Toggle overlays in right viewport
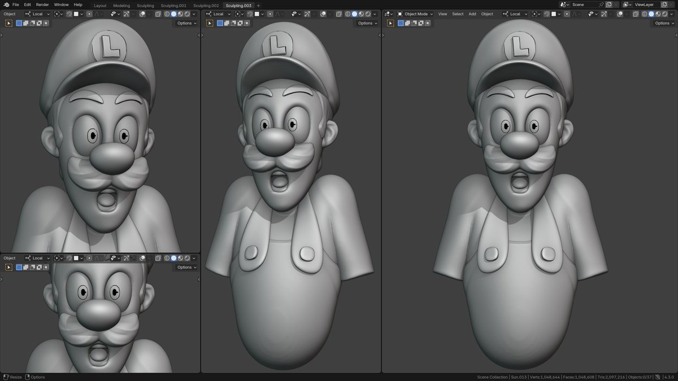 [620, 14]
